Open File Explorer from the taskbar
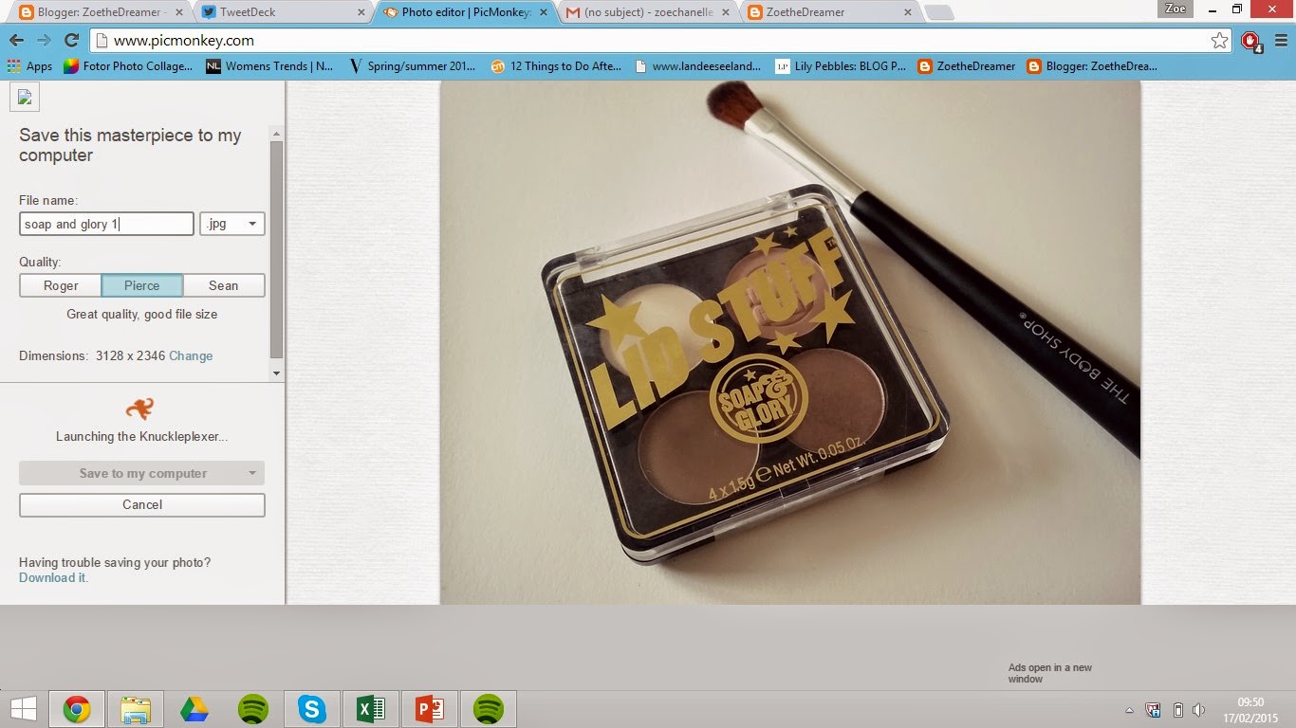Viewport: 1296px width, 728px height. 136,709
